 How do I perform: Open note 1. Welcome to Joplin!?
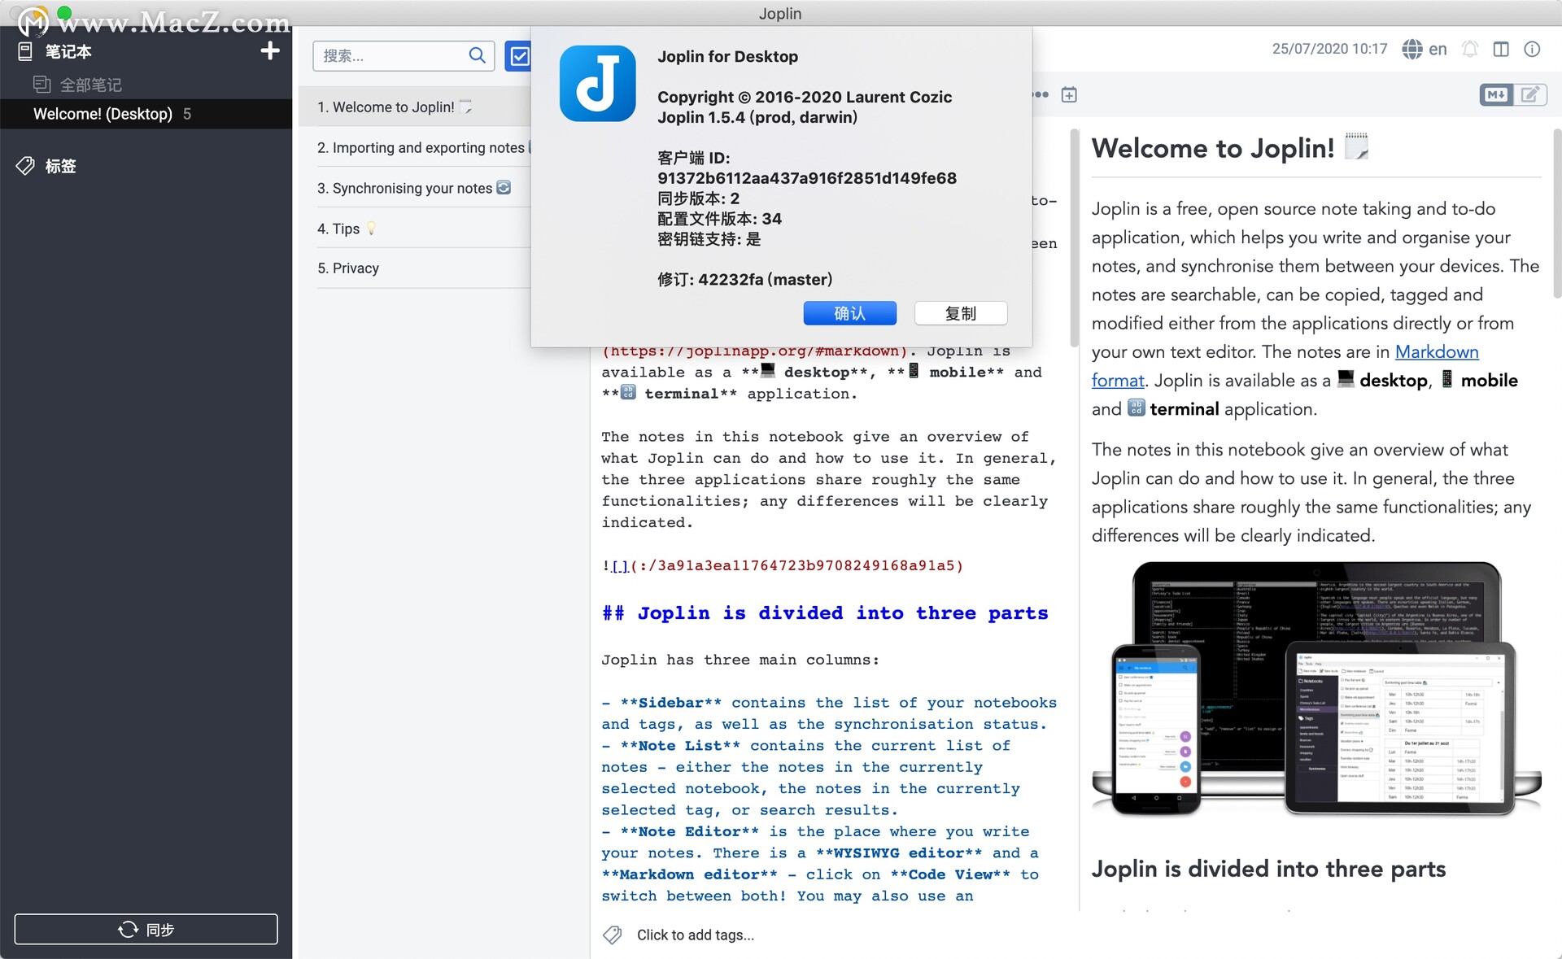point(415,107)
